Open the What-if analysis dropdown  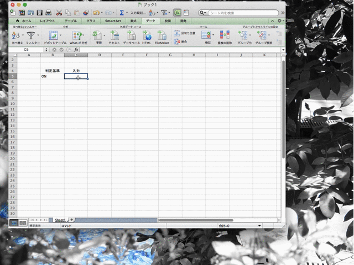click(78, 35)
